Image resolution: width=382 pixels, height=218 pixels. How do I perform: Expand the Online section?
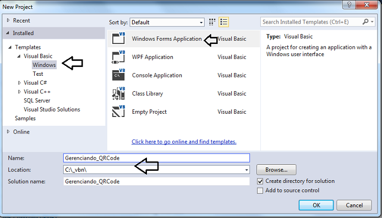point(8,132)
